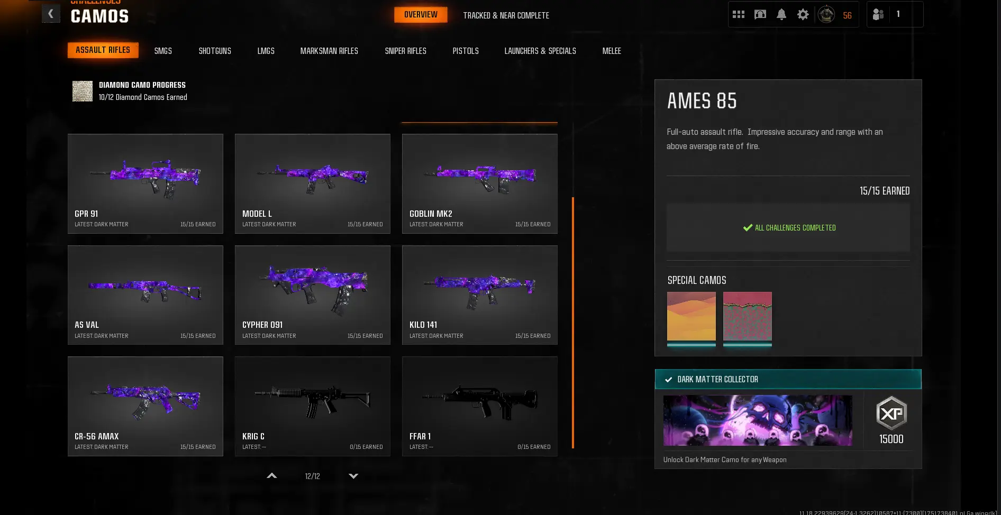Viewport: 1001px width, 515px height.
Task: Click FFAR 1's 0/15 Earned count
Action: click(x=534, y=447)
